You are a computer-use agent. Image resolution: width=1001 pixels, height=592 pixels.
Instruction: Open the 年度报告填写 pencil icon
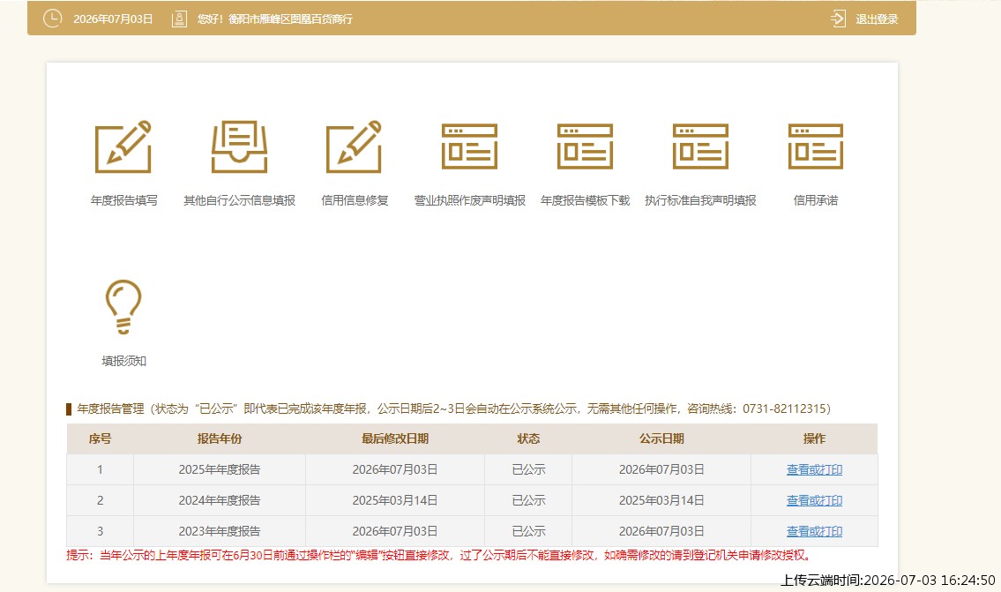tap(123, 146)
